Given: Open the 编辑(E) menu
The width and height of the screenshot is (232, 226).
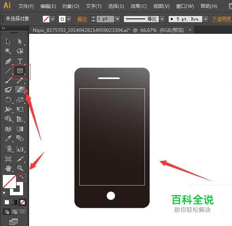Looking at the screenshot, I should 48,6.
